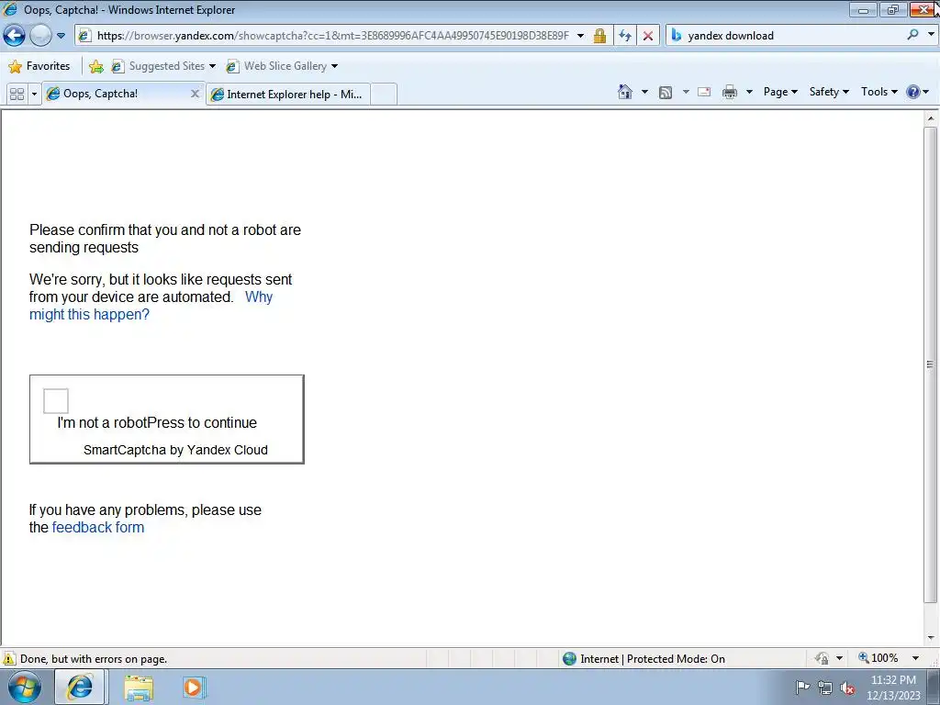Click the 100% zoom level button
Viewport: 940px width, 705px height.
[x=878, y=658]
